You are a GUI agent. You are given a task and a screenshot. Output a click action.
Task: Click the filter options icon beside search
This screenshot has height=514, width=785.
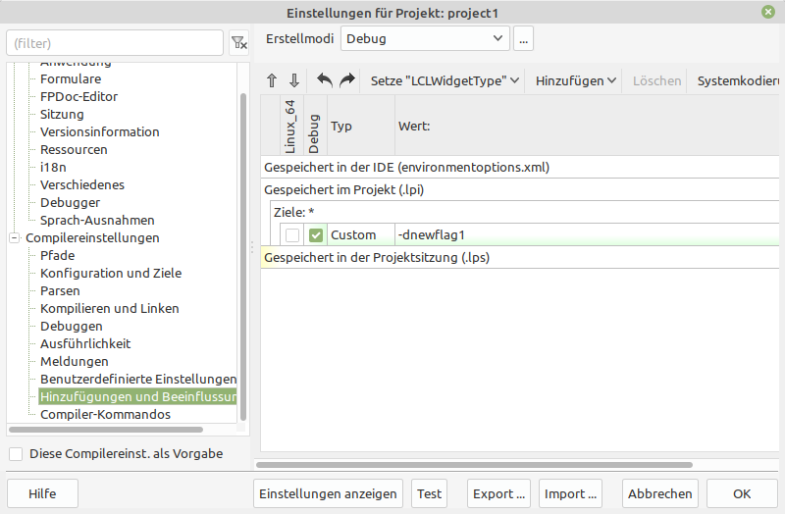[x=238, y=43]
